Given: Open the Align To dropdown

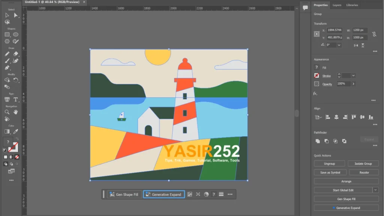Looking at the screenshot, I should click(x=318, y=117).
